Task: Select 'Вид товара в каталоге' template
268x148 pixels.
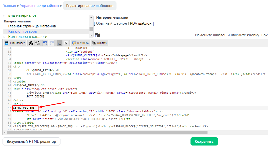Action: [x=27, y=36]
